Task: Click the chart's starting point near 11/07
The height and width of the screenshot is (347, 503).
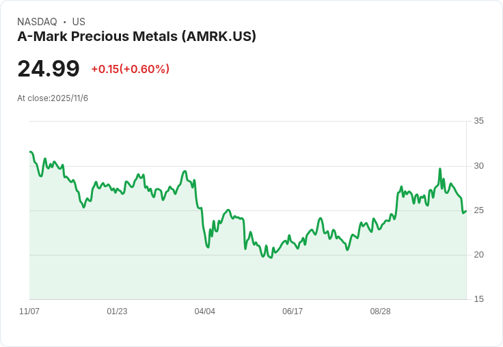Action: [30, 152]
